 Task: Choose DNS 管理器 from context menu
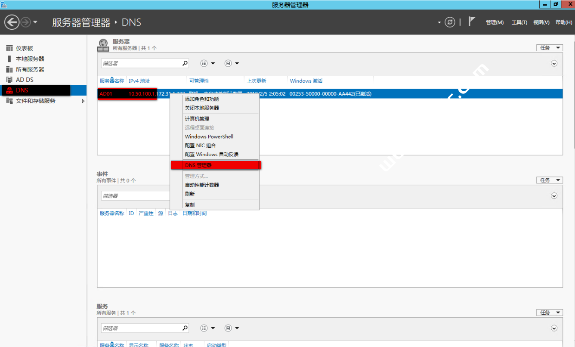point(198,165)
